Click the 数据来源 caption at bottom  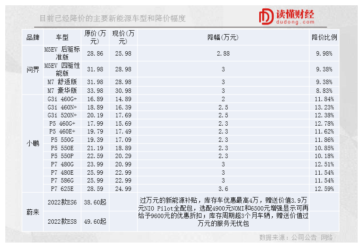296,237
